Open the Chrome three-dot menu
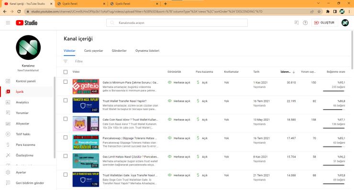This screenshot has width=354, height=190. pyautogui.click(x=350, y=11)
